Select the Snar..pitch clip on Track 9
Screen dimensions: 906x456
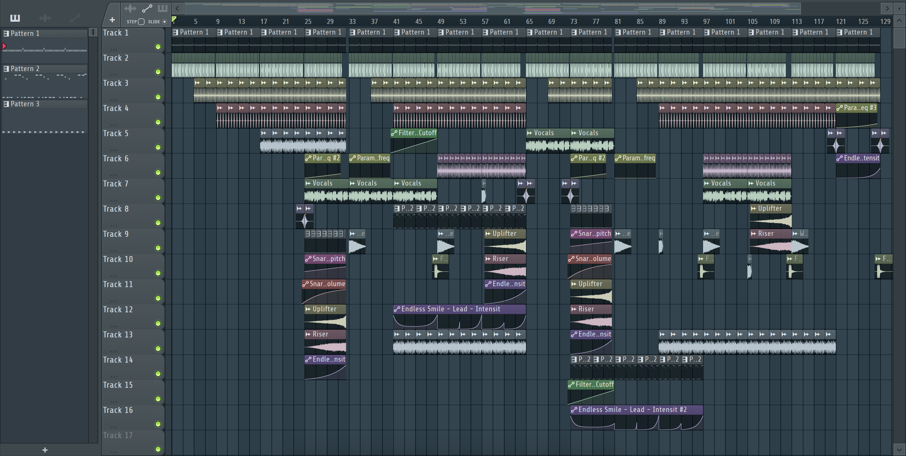pyautogui.click(x=591, y=241)
